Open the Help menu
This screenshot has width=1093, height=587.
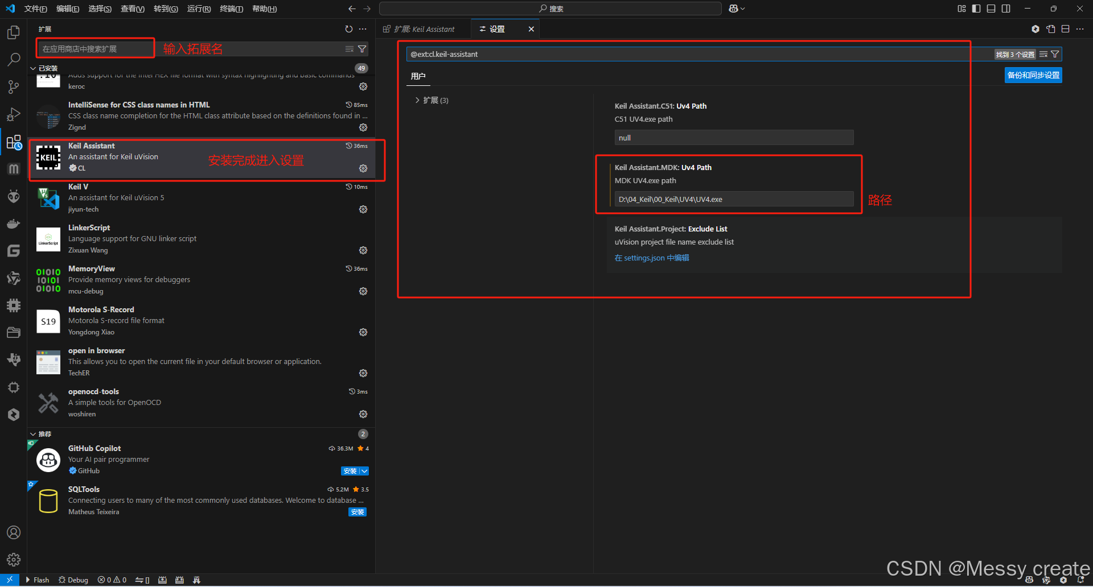[264, 9]
